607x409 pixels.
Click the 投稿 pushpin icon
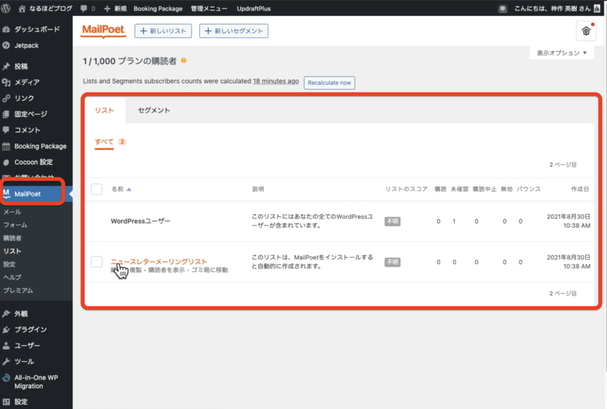tap(6, 66)
